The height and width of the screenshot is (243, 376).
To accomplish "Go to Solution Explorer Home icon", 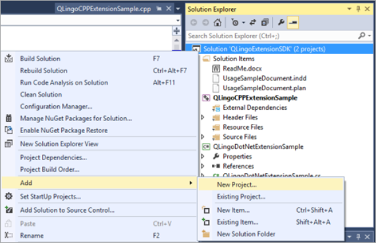I will [217, 22].
